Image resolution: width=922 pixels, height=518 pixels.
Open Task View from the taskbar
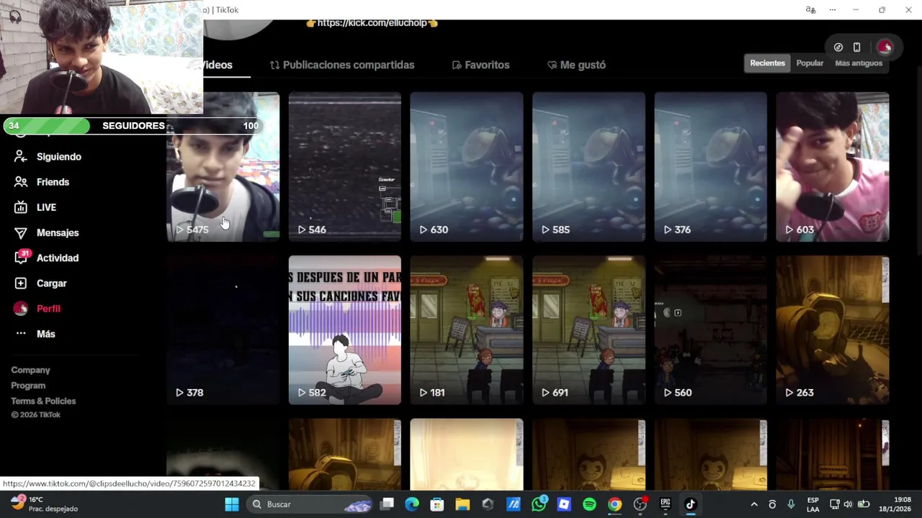(387, 504)
